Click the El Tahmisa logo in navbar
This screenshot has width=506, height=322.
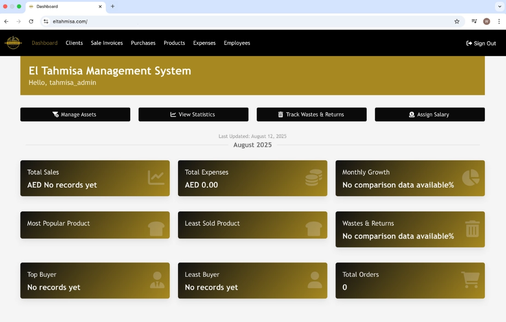tap(13, 43)
